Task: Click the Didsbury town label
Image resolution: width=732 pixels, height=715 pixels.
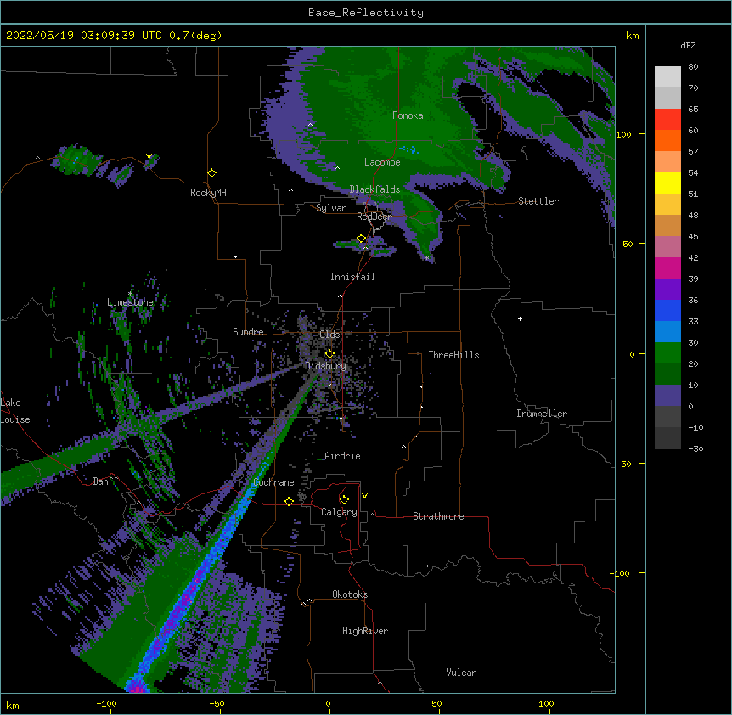Action: coord(326,366)
